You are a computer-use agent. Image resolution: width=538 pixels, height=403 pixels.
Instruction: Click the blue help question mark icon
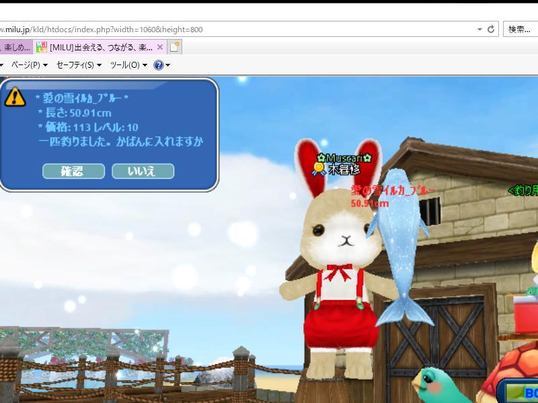(x=159, y=65)
